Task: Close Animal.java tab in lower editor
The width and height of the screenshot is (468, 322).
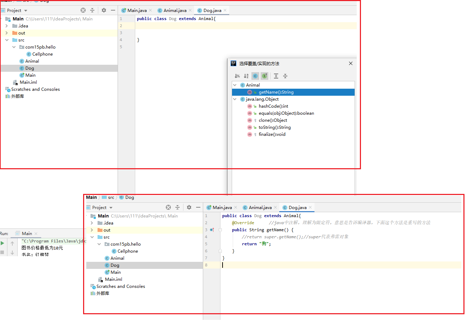Action: pos(275,207)
